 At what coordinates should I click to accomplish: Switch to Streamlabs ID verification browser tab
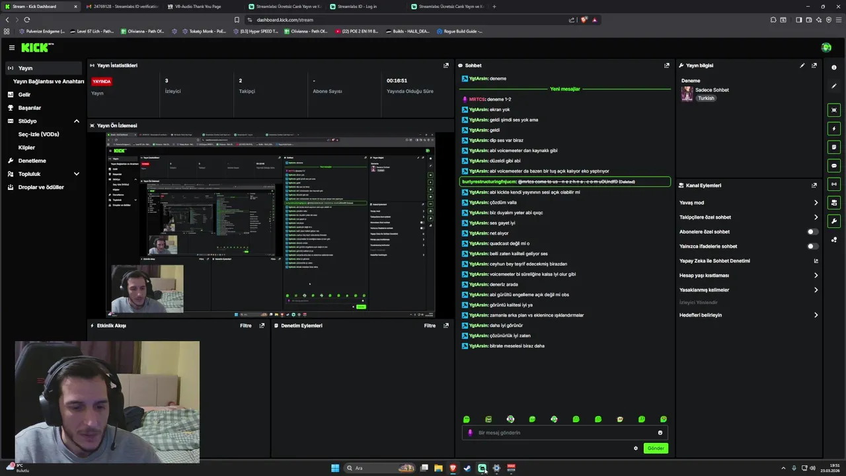pyautogui.click(x=122, y=7)
